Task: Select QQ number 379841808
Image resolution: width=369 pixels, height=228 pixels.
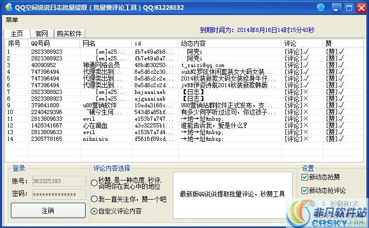Action: 45,105
